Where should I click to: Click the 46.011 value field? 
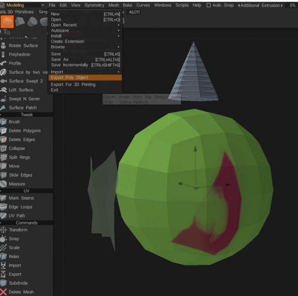tap(134, 12)
